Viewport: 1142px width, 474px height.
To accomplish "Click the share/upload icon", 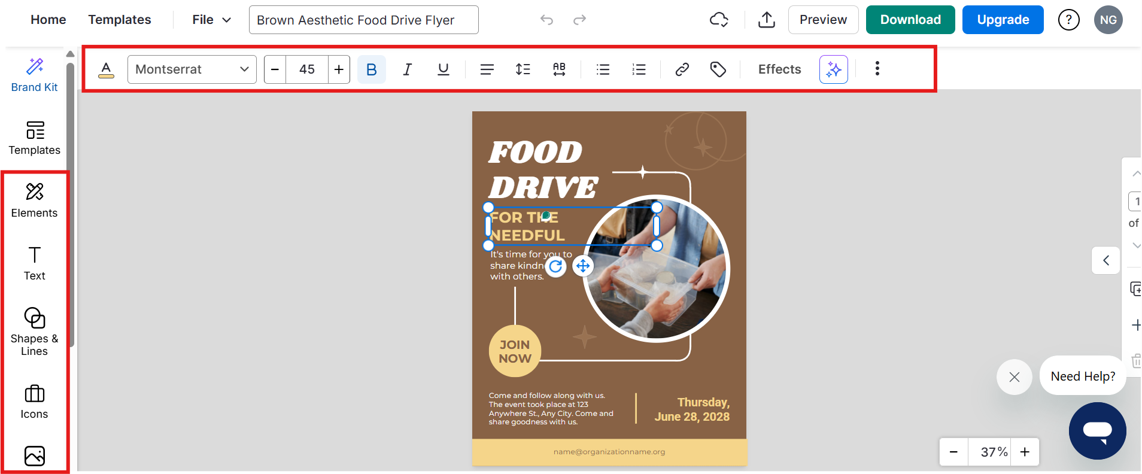I will coord(767,20).
